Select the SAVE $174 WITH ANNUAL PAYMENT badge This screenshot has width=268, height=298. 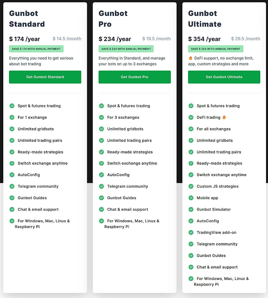(36, 49)
